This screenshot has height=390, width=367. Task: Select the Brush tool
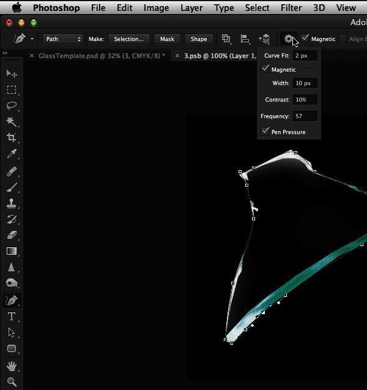pyautogui.click(x=12, y=187)
